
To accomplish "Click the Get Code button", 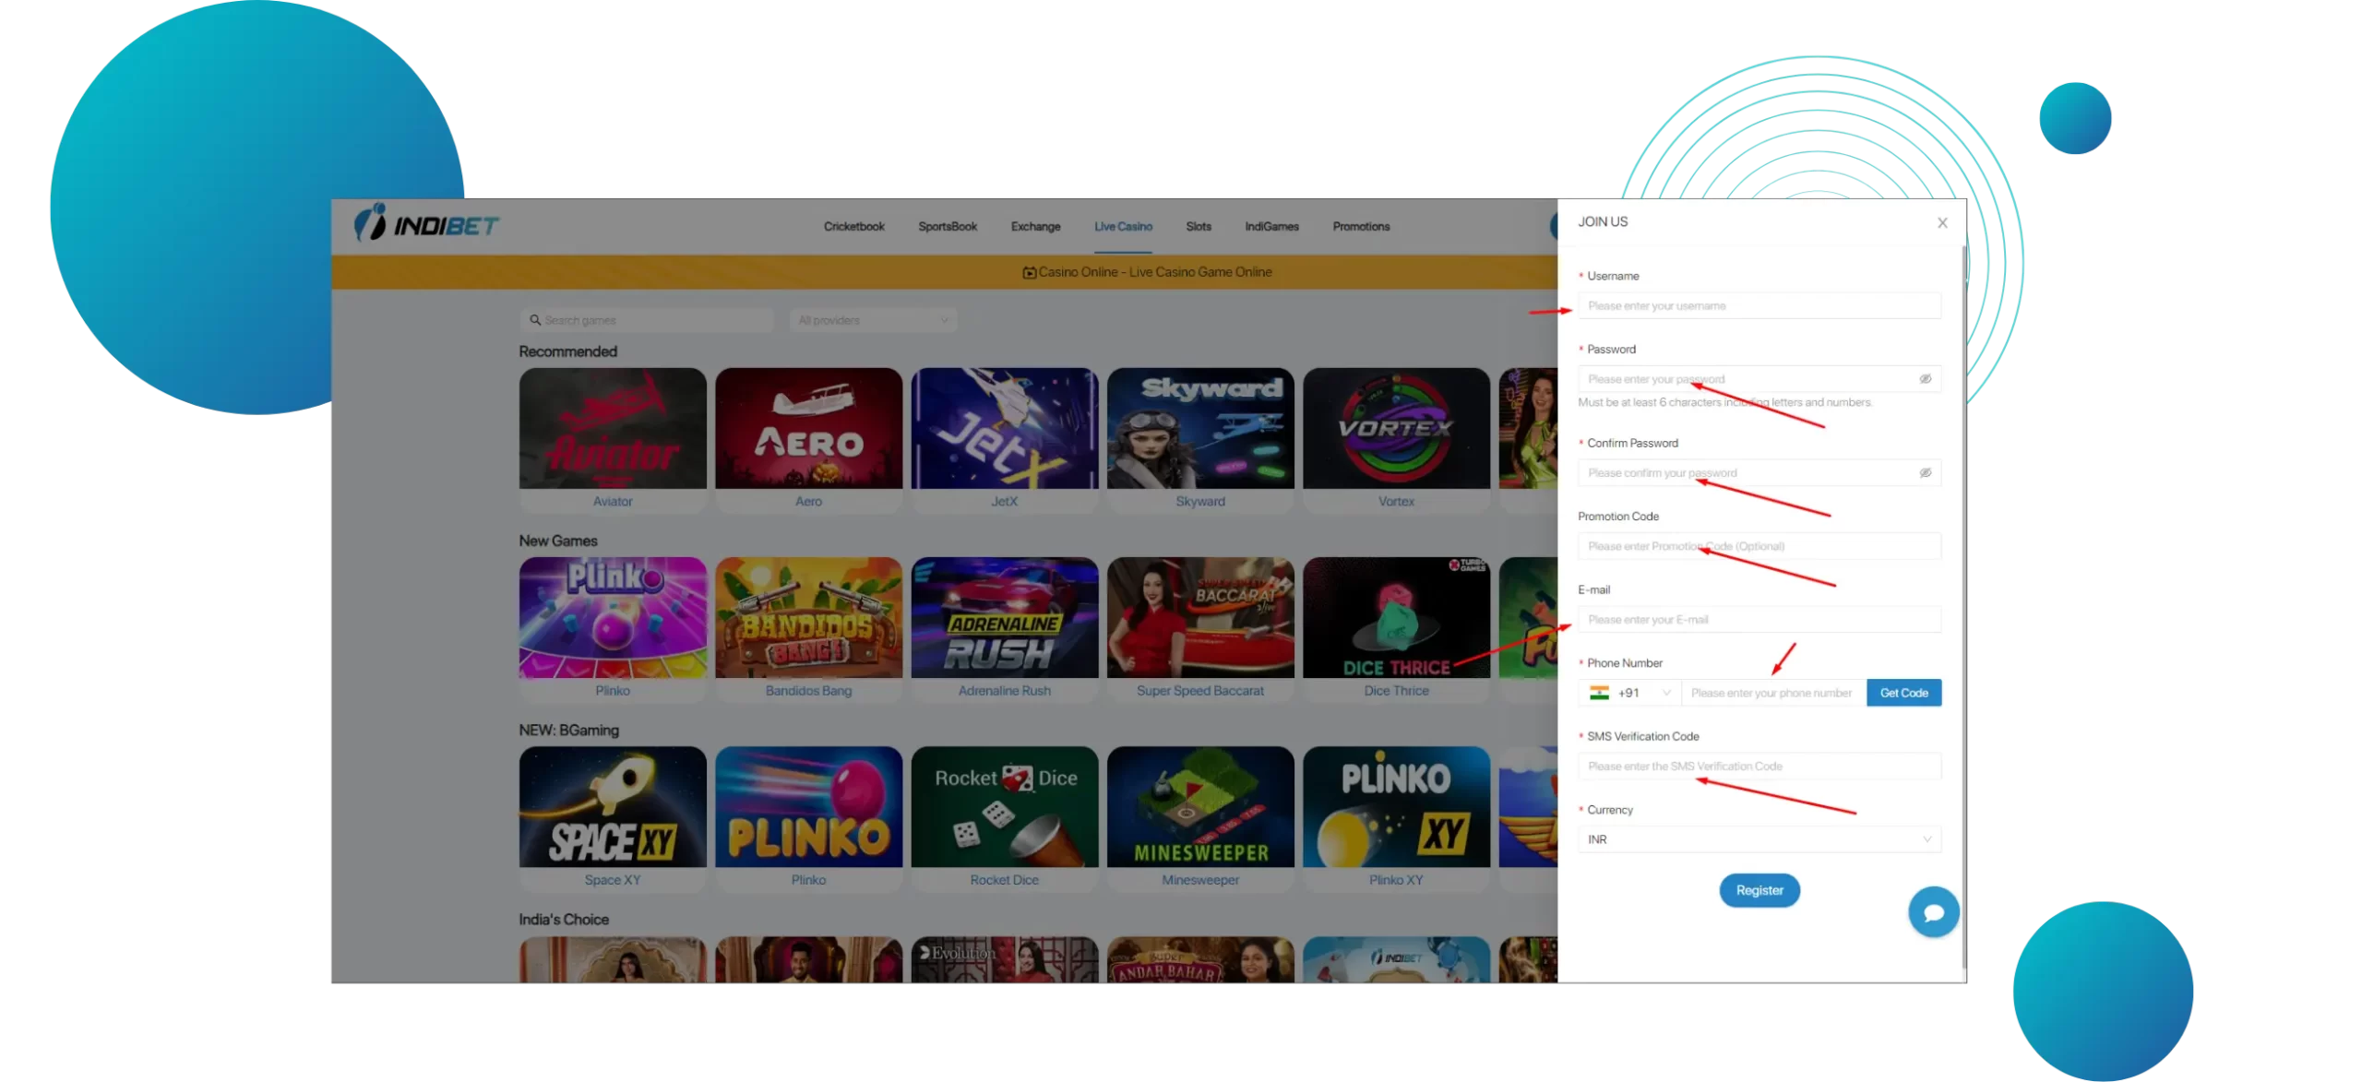I will [1904, 692].
